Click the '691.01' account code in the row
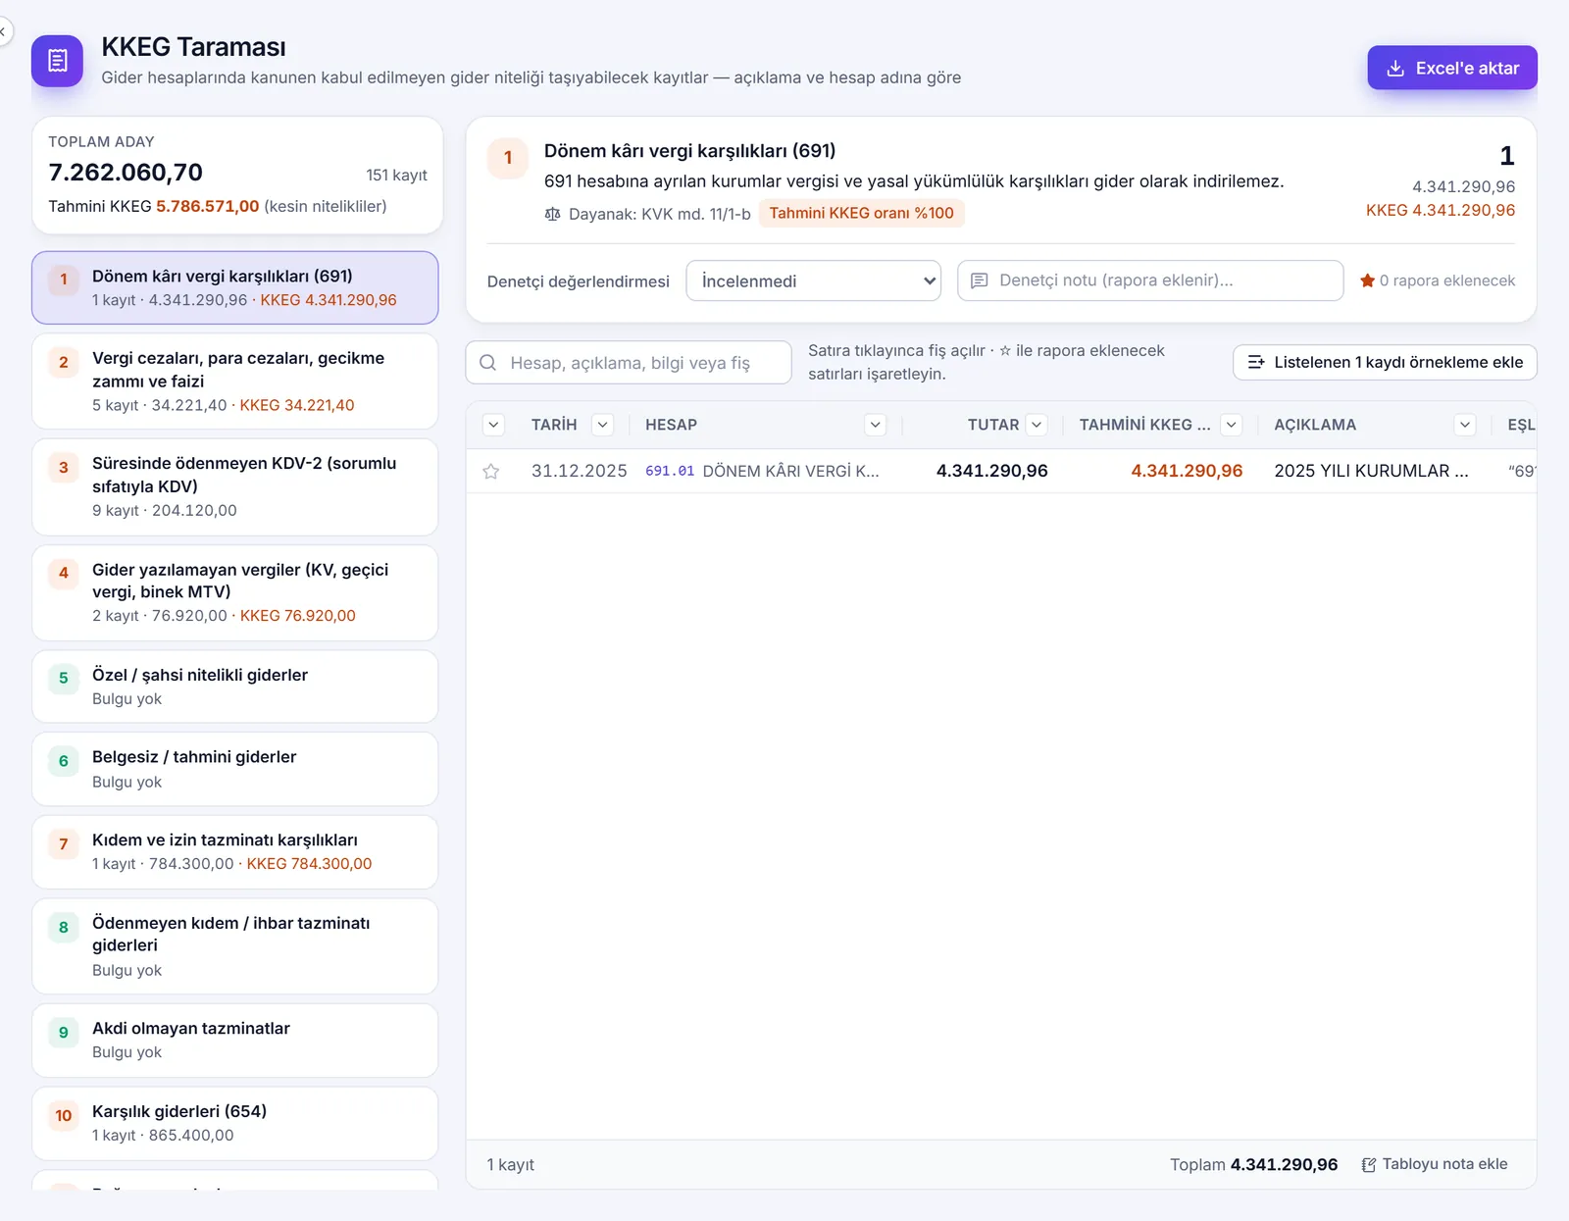 click(x=670, y=471)
